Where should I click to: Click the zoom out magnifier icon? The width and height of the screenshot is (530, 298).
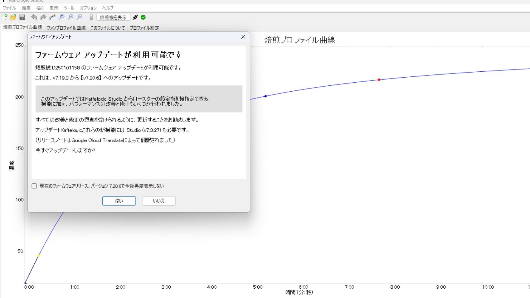point(80,17)
